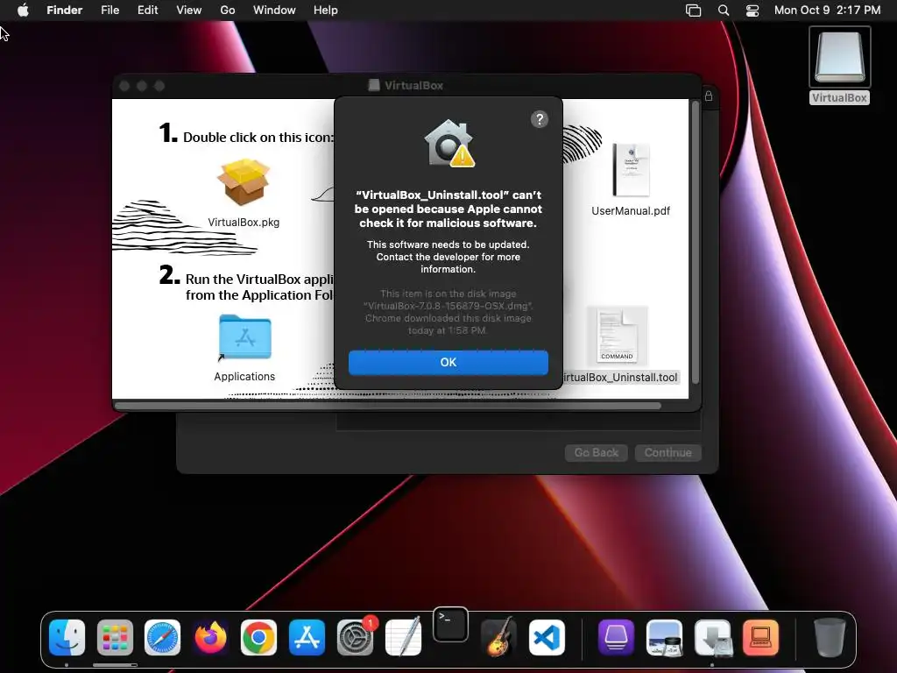This screenshot has width=897, height=673.
Task: Open the Installer app in the Dock
Action: click(712, 637)
